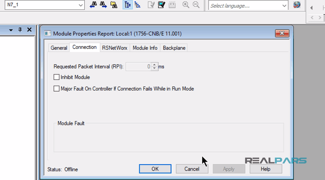Open the Backplane tab
This screenshot has width=325, height=180.
(174, 48)
